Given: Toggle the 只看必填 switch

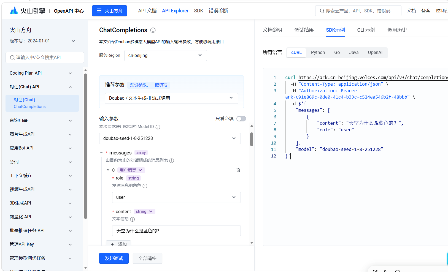Looking at the screenshot, I should pyautogui.click(x=241, y=119).
